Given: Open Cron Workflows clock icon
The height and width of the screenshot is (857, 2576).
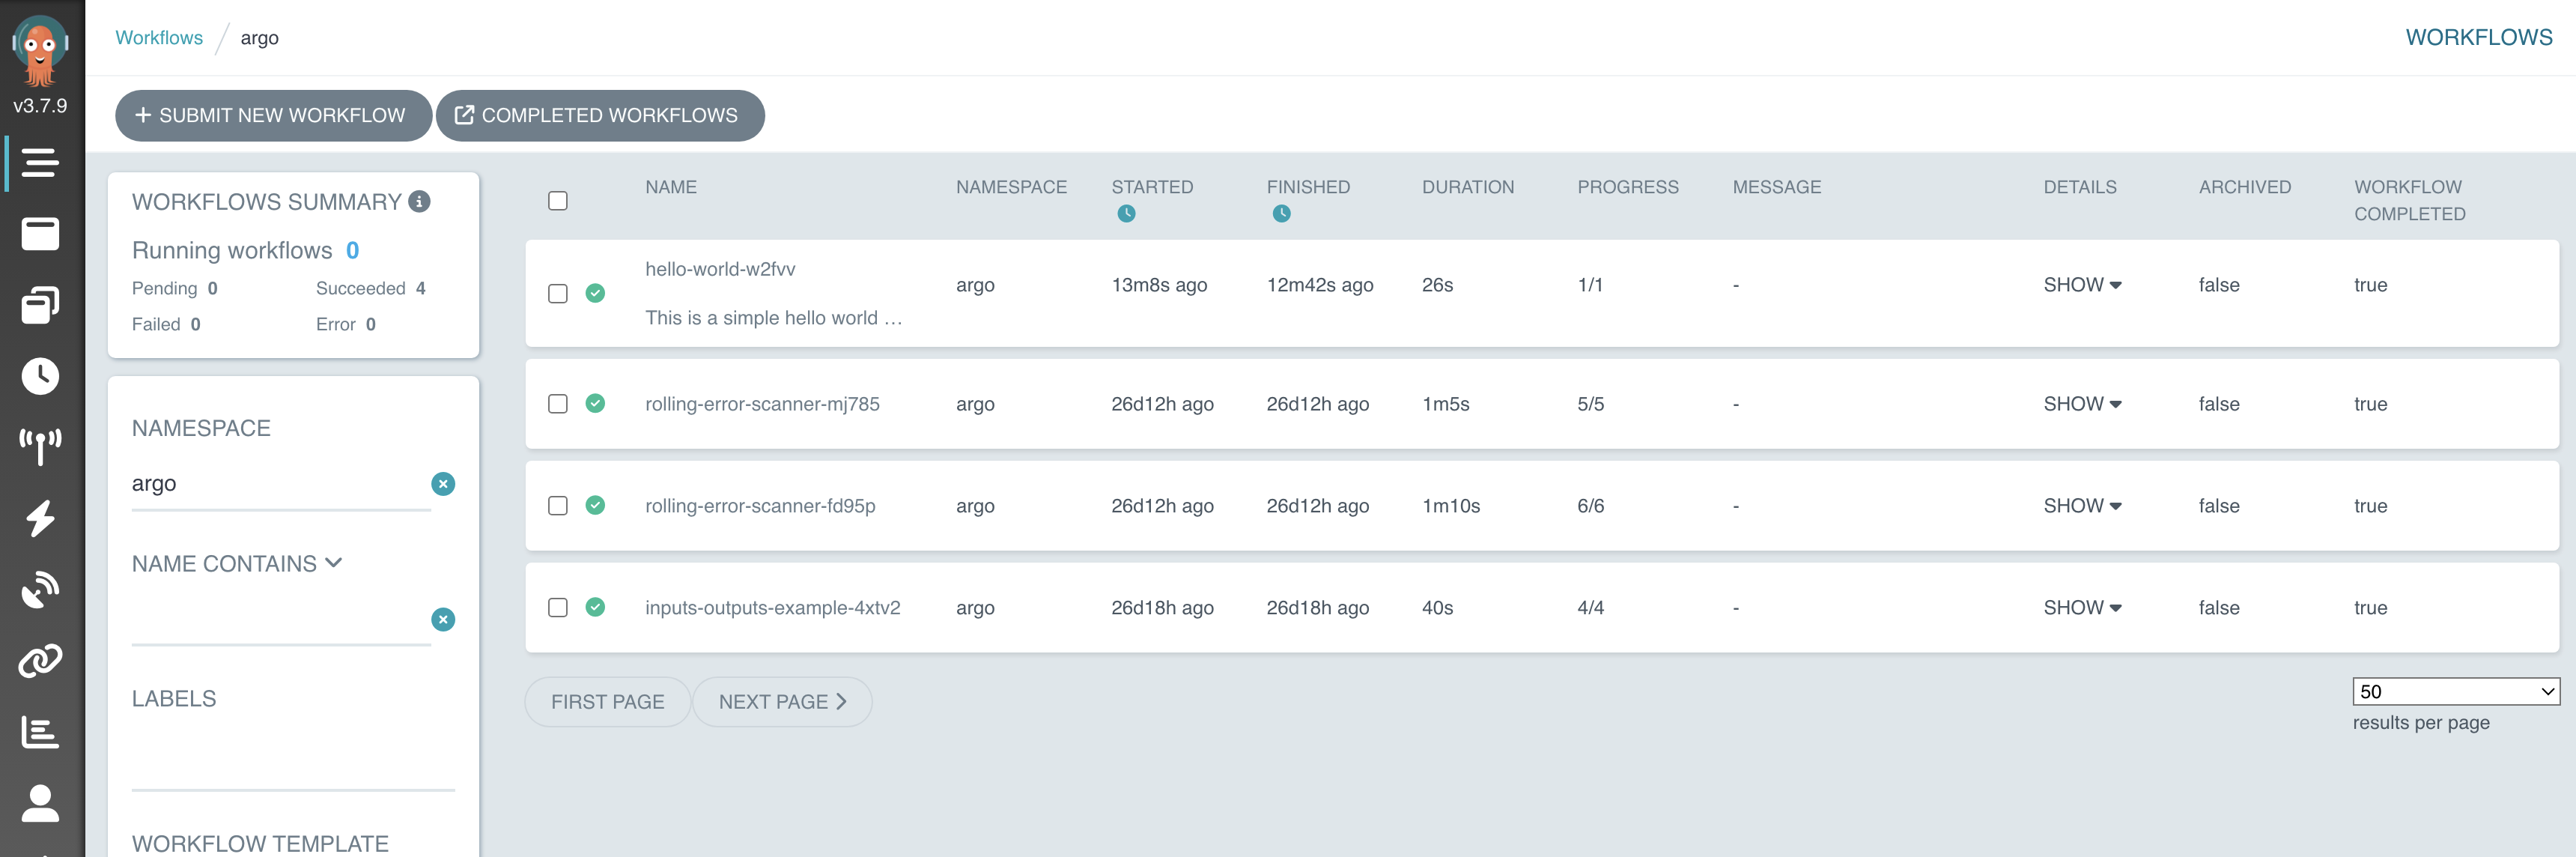Looking at the screenshot, I should click(40, 376).
